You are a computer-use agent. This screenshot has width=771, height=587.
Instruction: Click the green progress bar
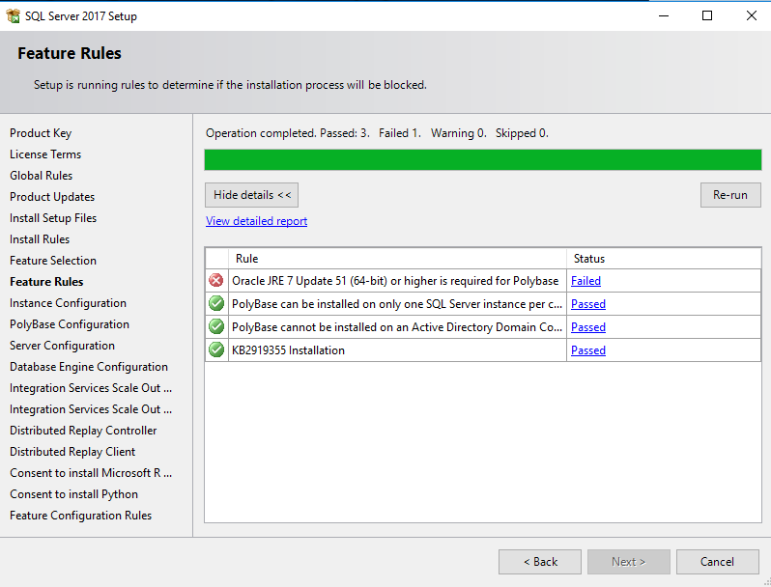483,159
